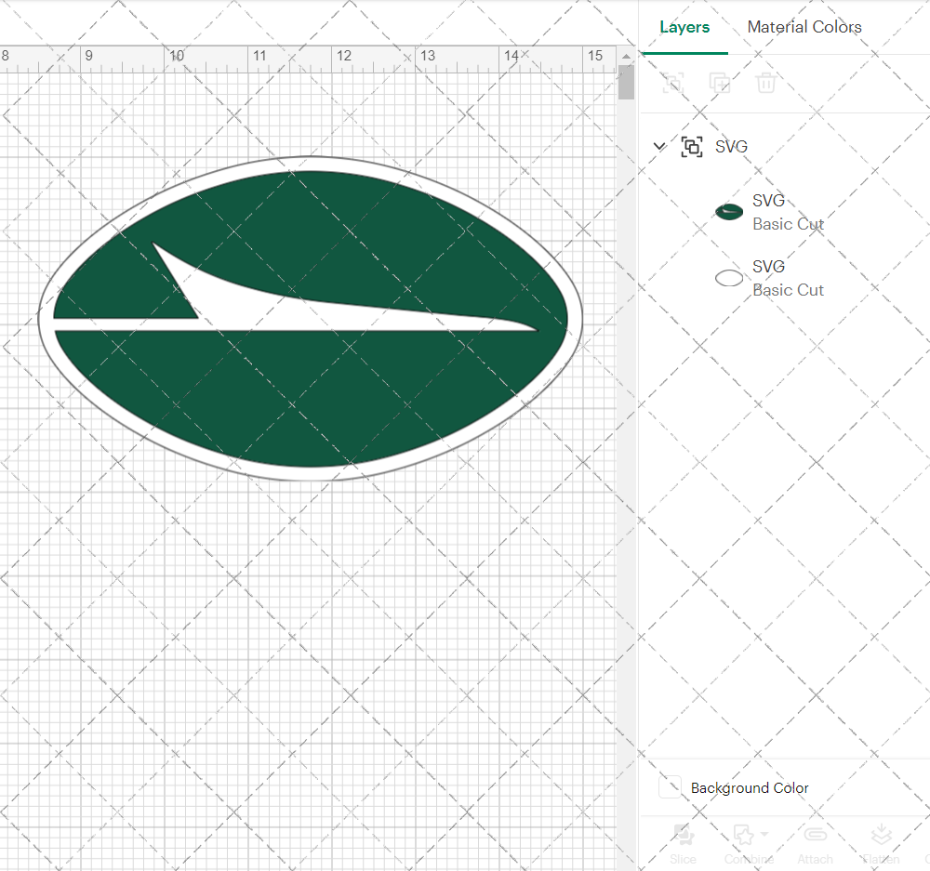Select the white oval layer thumbnail
The image size is (930, 871).
(x=729, y=278)
